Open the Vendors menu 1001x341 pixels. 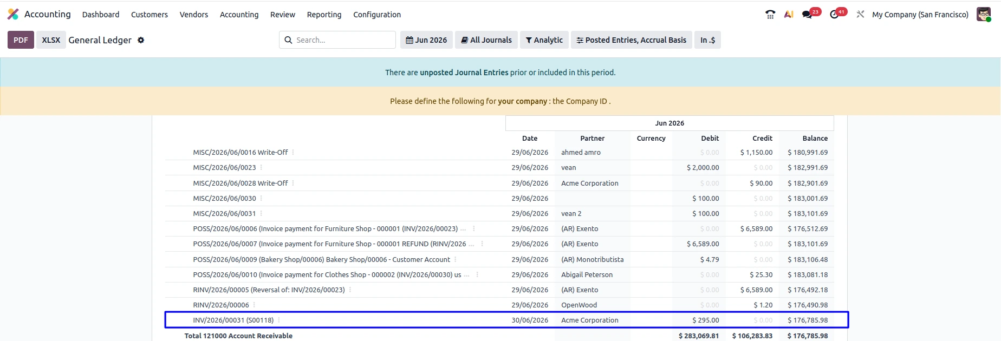tap(194, 15)
